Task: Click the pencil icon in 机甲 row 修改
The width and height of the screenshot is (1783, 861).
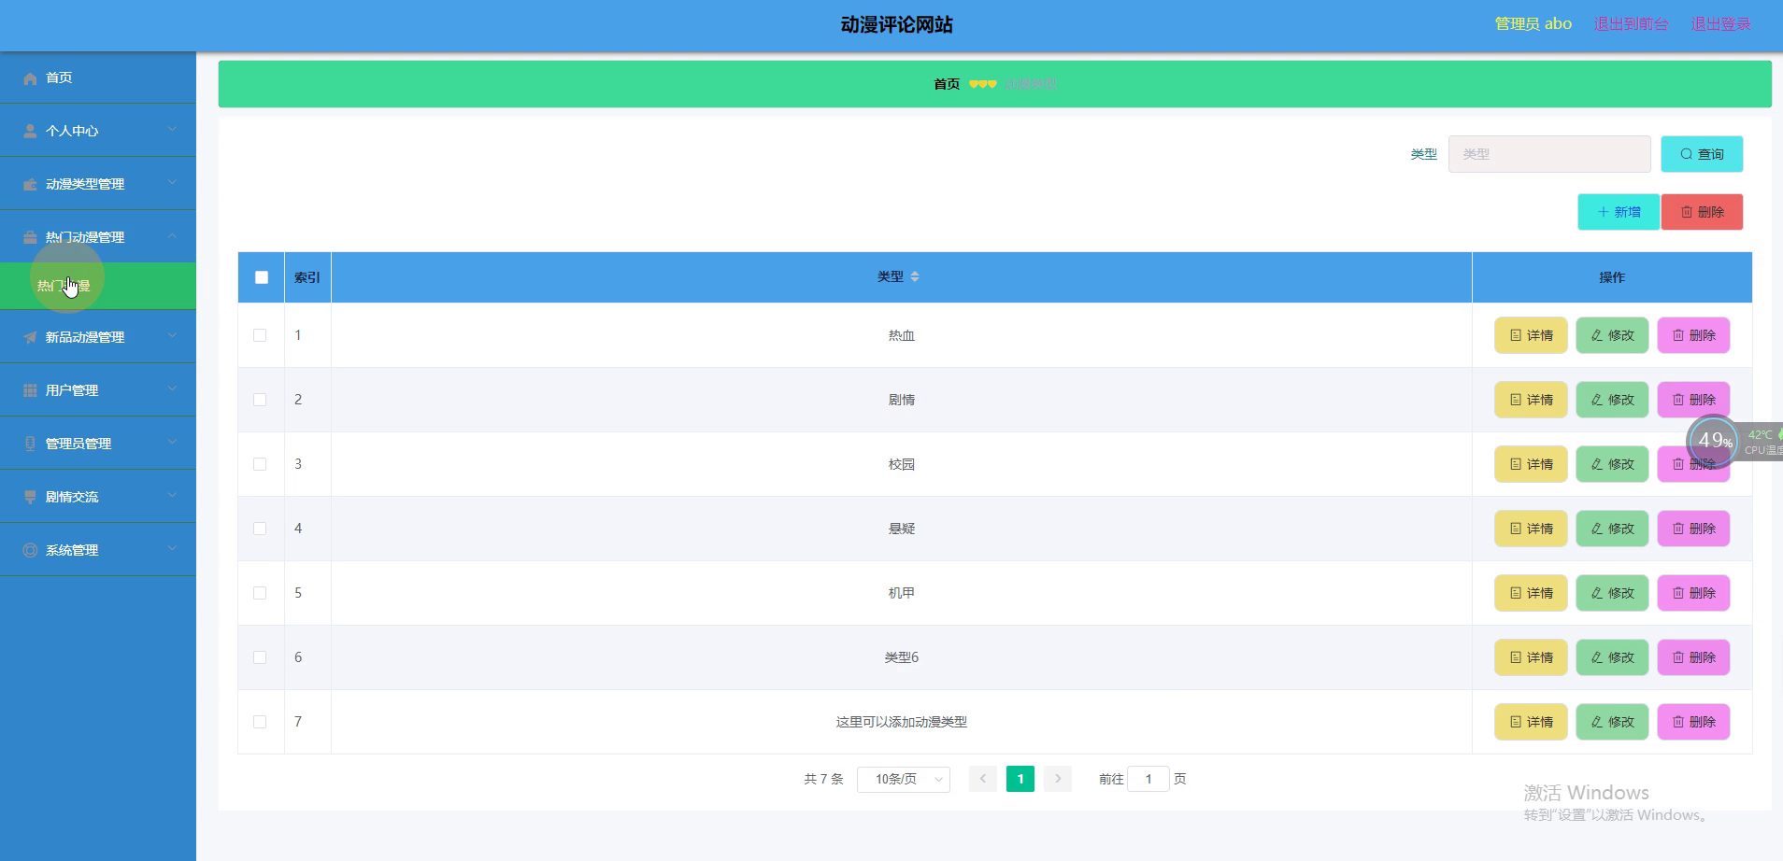Action: click(1597, 593)
